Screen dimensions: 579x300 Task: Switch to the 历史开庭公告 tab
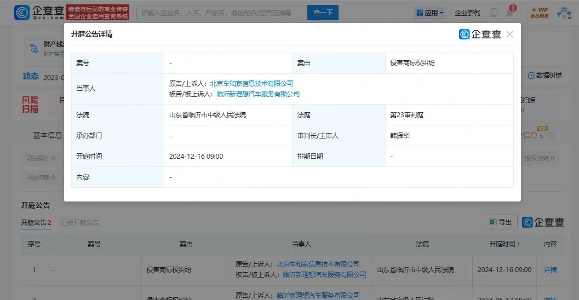(79, 222)
